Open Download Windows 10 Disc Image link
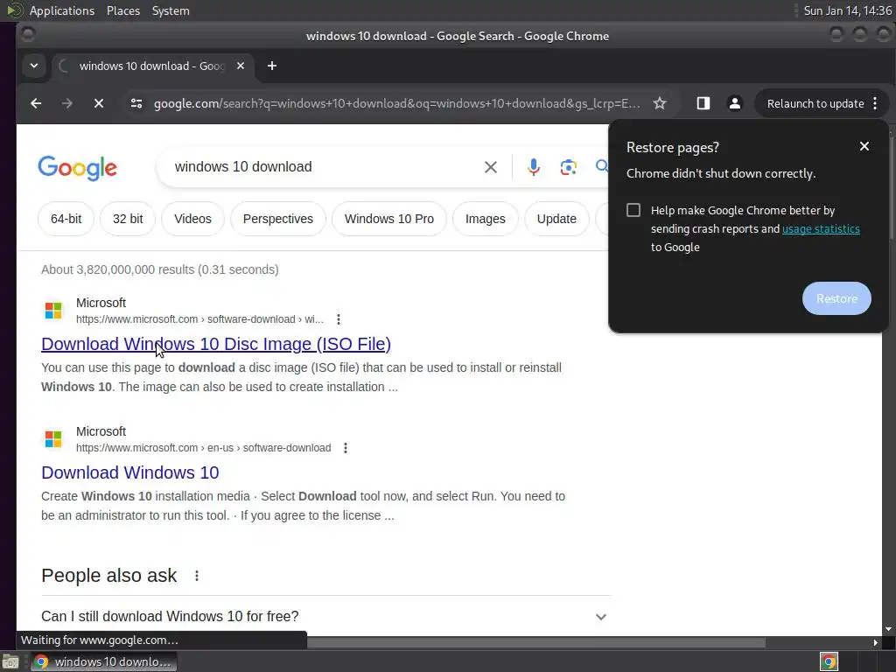The width and height of the screenshot is (896, 672). pos(216,344)
